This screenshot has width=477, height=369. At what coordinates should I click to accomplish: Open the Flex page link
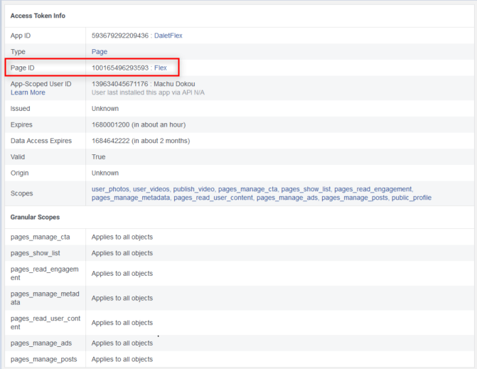tap(161, 68)
